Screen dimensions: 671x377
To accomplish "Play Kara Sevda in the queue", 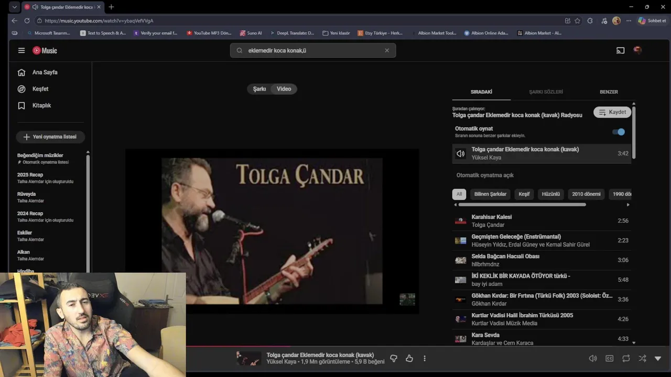I will coord(542,339).
